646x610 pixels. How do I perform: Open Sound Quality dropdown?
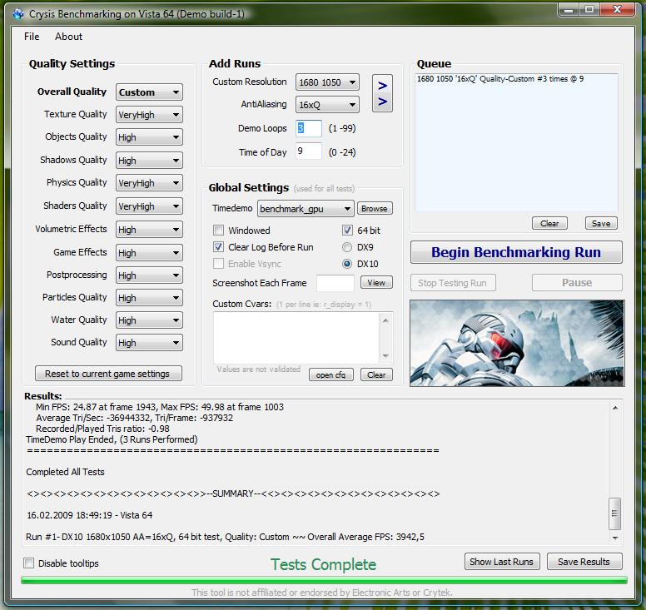pyautogui.click(x=149, y=343)
